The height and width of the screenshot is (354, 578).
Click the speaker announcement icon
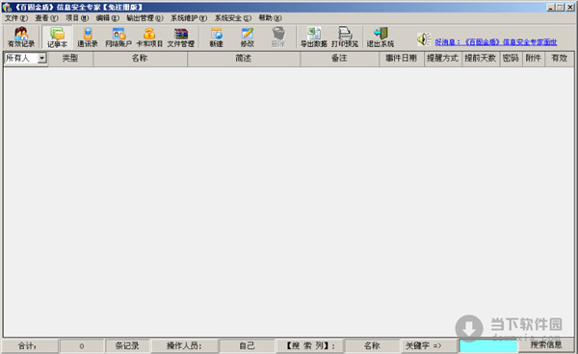(x=424, y=39)
